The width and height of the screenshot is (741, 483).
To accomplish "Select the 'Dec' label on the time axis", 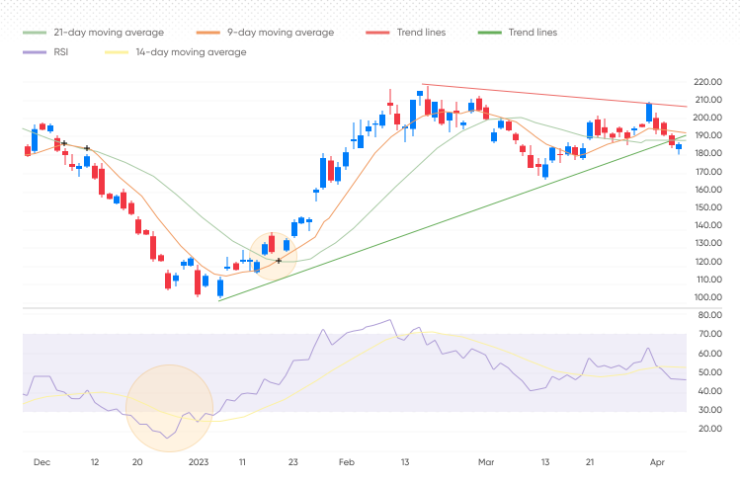I will click(x=41, y=461).
